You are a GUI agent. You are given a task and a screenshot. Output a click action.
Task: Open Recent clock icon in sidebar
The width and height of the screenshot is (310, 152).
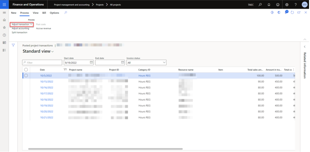(4, 35)
